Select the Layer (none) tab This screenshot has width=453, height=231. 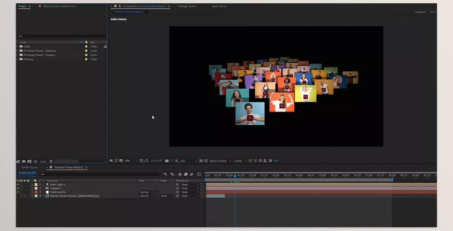click(219, 6)
